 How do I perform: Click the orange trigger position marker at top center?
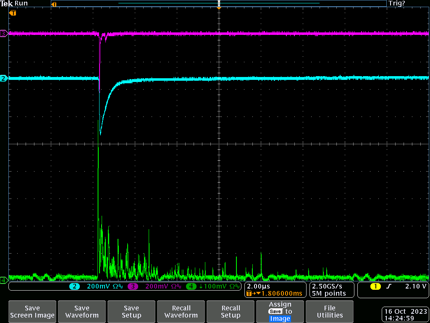219,8
